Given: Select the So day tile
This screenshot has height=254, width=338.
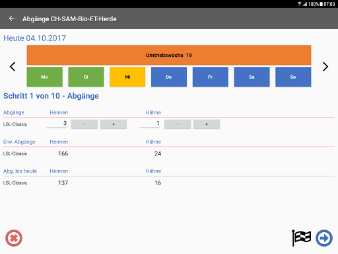Looking at the screenshot, I should tap(293, 77).
